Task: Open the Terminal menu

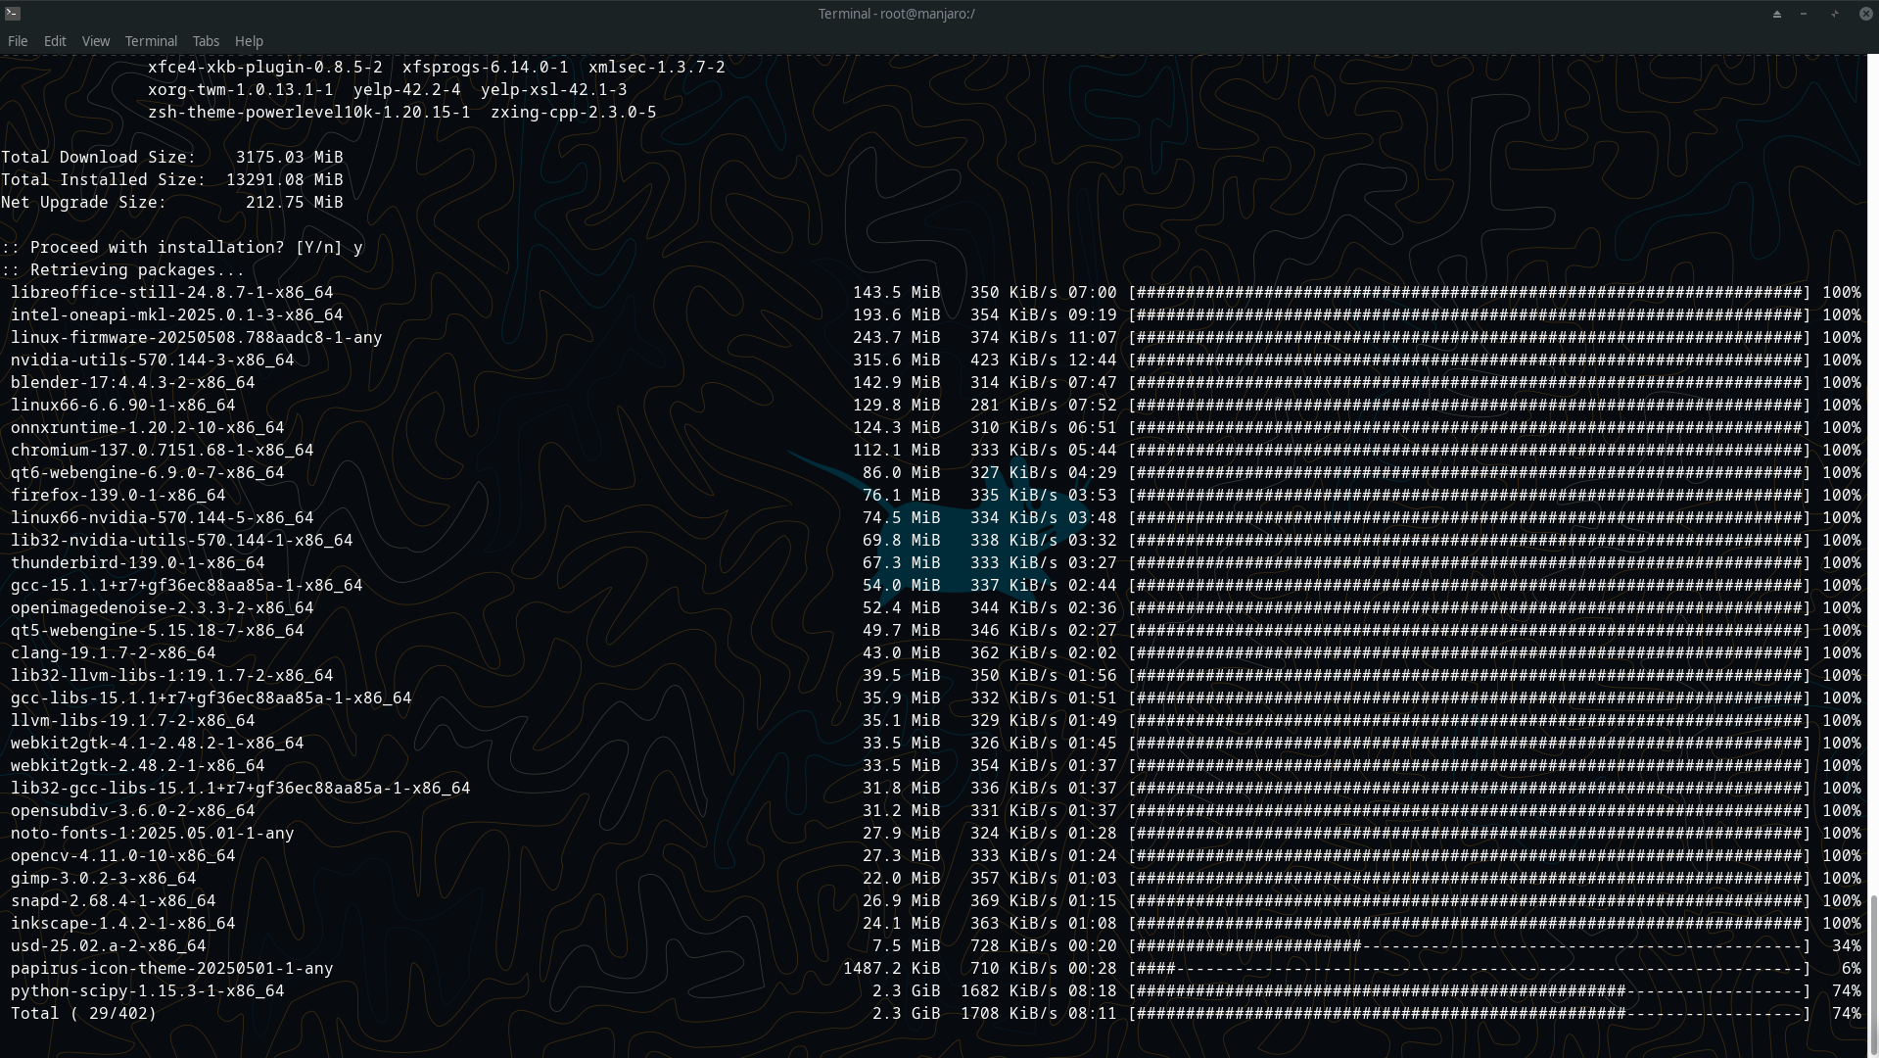Action: (x=150, y=41)
